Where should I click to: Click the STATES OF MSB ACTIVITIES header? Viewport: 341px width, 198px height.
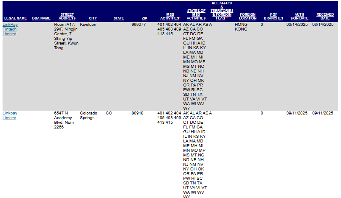tap(196, 14)
